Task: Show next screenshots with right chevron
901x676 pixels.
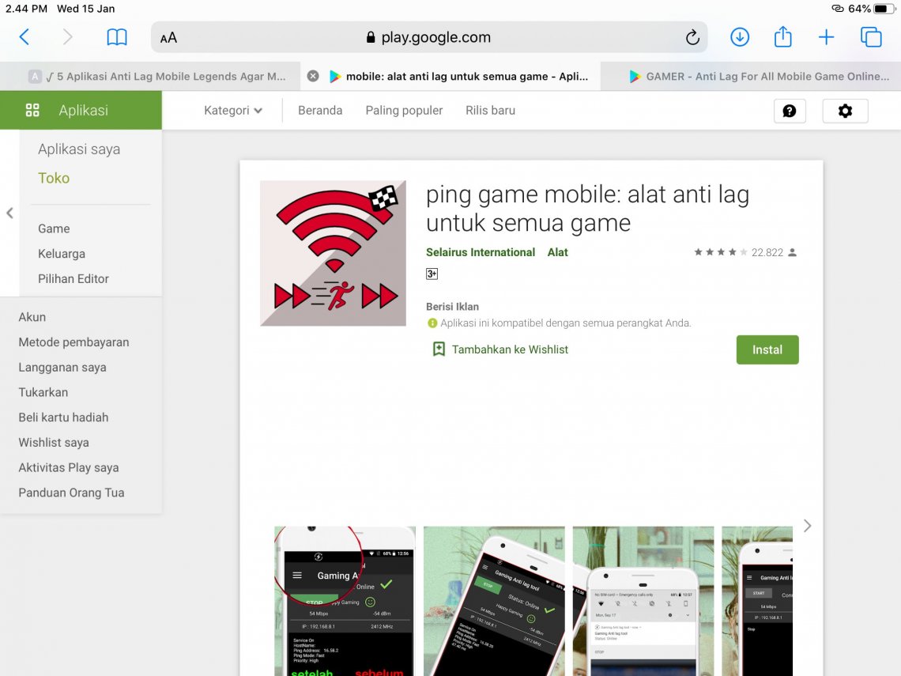Action: (807, 526)
